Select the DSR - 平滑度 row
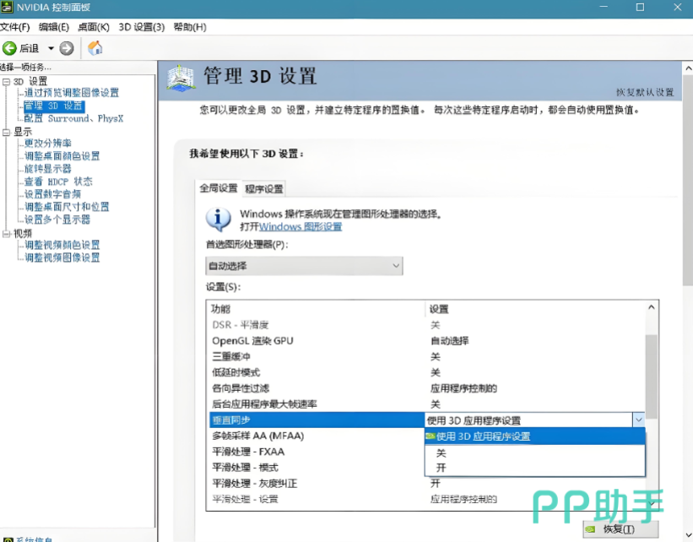The width and height of the screenshot is (693, 542). pyautogui.click(x=426, y=325)
